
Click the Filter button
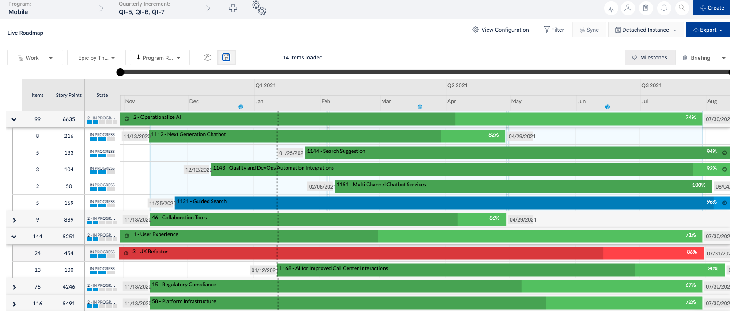554,30
